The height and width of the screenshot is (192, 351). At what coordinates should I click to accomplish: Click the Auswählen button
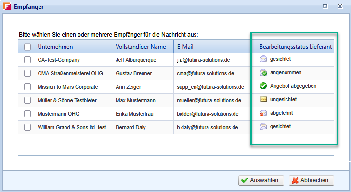[x=261, y=180]
